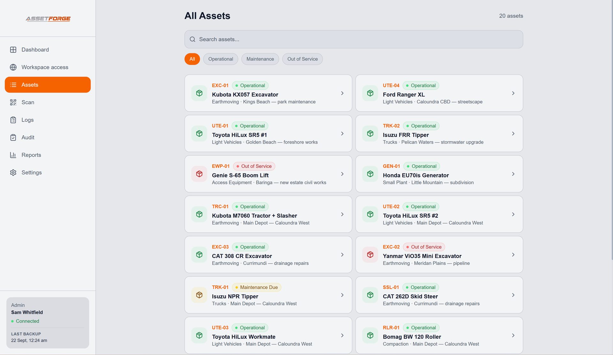613x355 pixels.
Task: Open the Dashboard menu item
Action: [48, 50]
